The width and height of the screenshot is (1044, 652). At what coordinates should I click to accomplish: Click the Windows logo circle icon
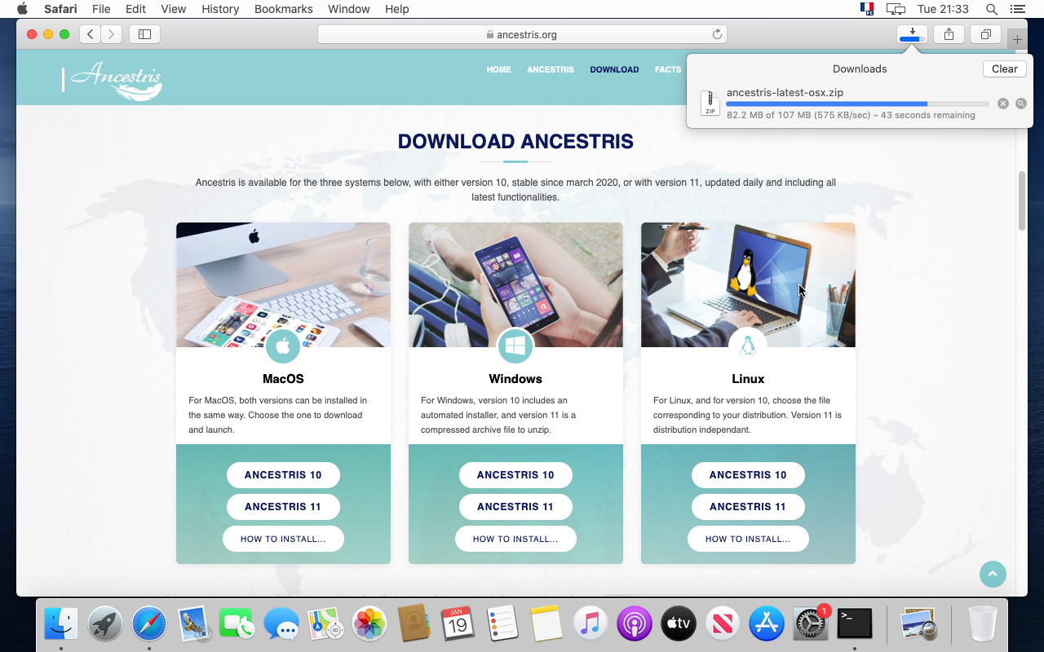tap(515, 346)
